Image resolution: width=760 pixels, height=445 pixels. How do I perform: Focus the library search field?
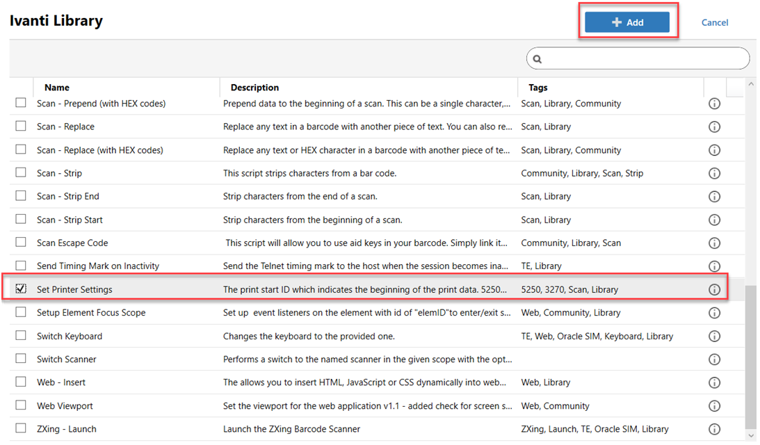(638, 58)
